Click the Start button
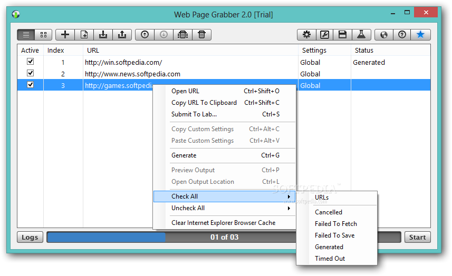 (417, 237)
